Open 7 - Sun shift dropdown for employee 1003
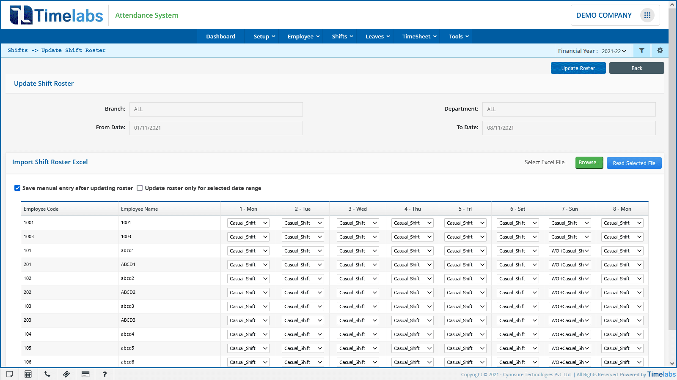The image size is (677, 380). click(570, 237)
